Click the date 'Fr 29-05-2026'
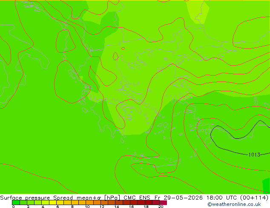 (x=178, y=198)
